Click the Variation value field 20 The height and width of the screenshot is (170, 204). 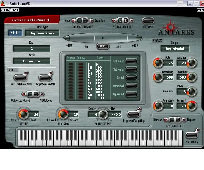[x=182, y=63]
